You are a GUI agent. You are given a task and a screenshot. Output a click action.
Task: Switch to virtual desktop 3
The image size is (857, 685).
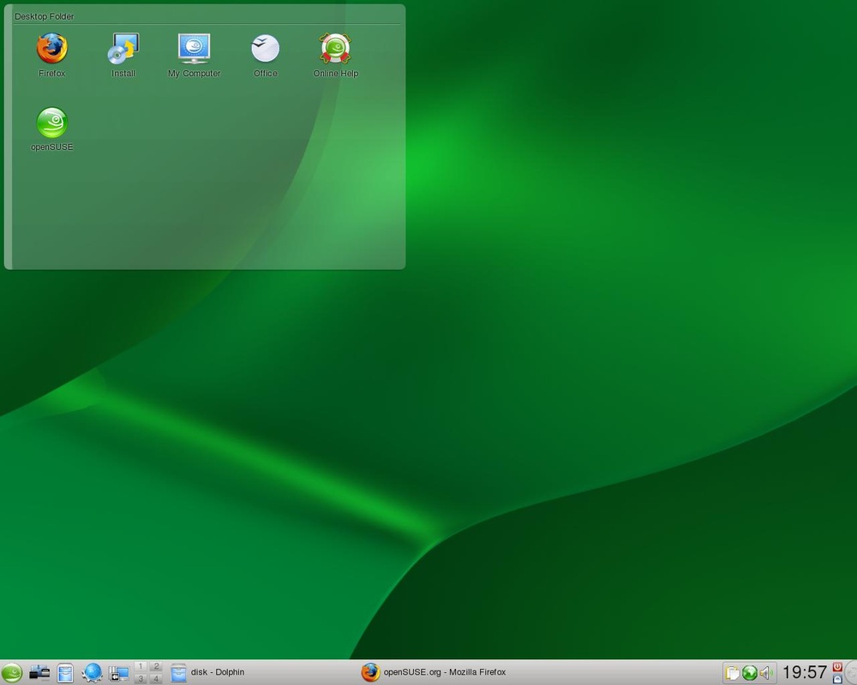(141, 678)
